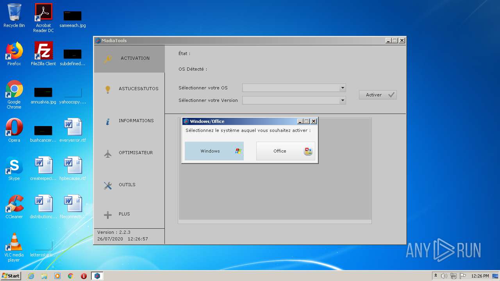Select the Opera desktop shortcut
Viewport: 500px width, 281px height.
pos(14,130)
